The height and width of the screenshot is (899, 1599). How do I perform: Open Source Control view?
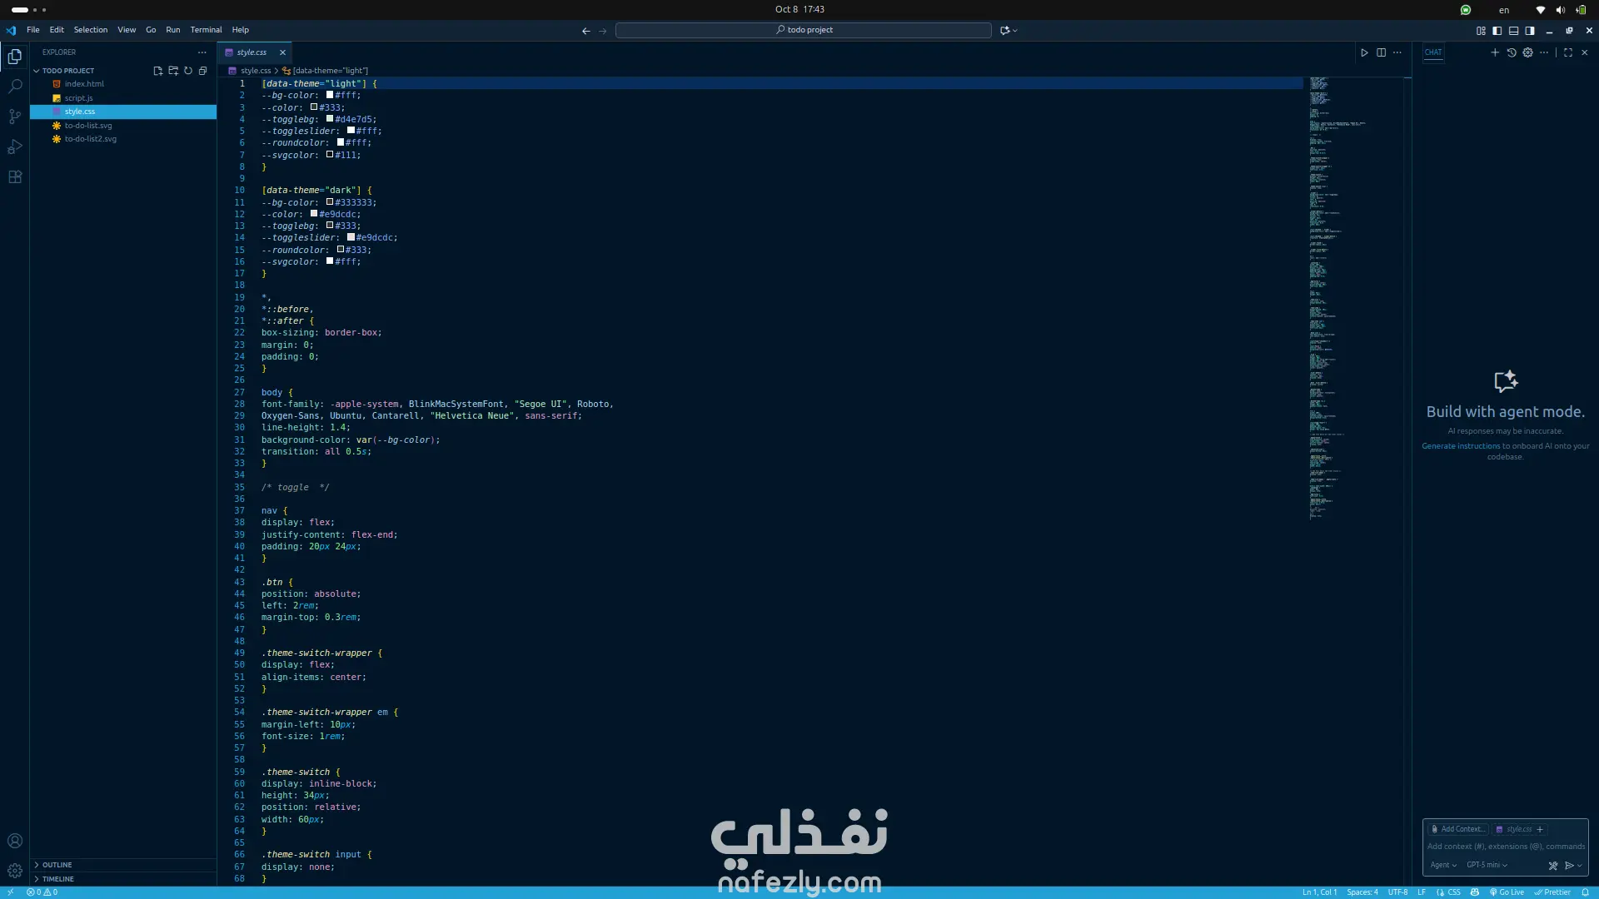(15, 117)
